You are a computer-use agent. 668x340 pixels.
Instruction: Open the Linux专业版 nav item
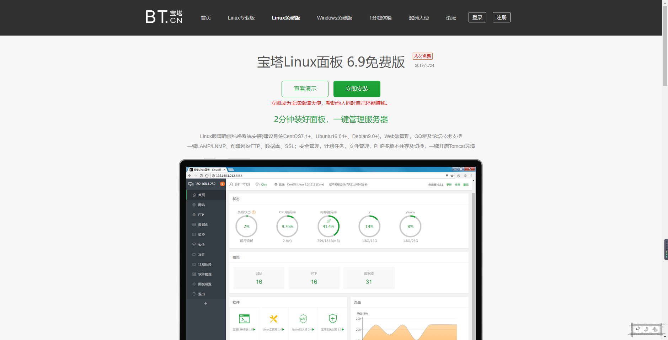point(241,18)
